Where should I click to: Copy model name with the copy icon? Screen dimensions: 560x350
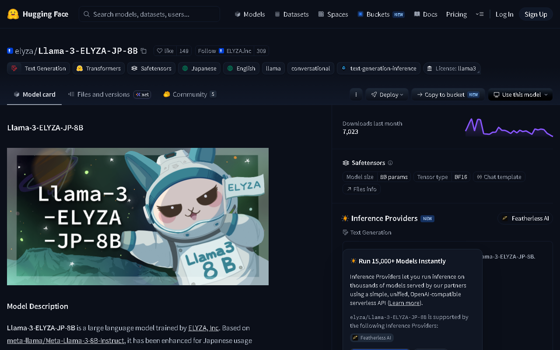coord(143,51)
